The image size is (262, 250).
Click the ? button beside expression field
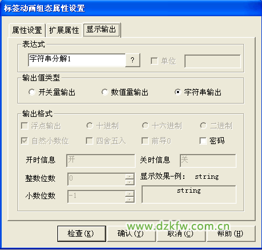click(133, 60)
